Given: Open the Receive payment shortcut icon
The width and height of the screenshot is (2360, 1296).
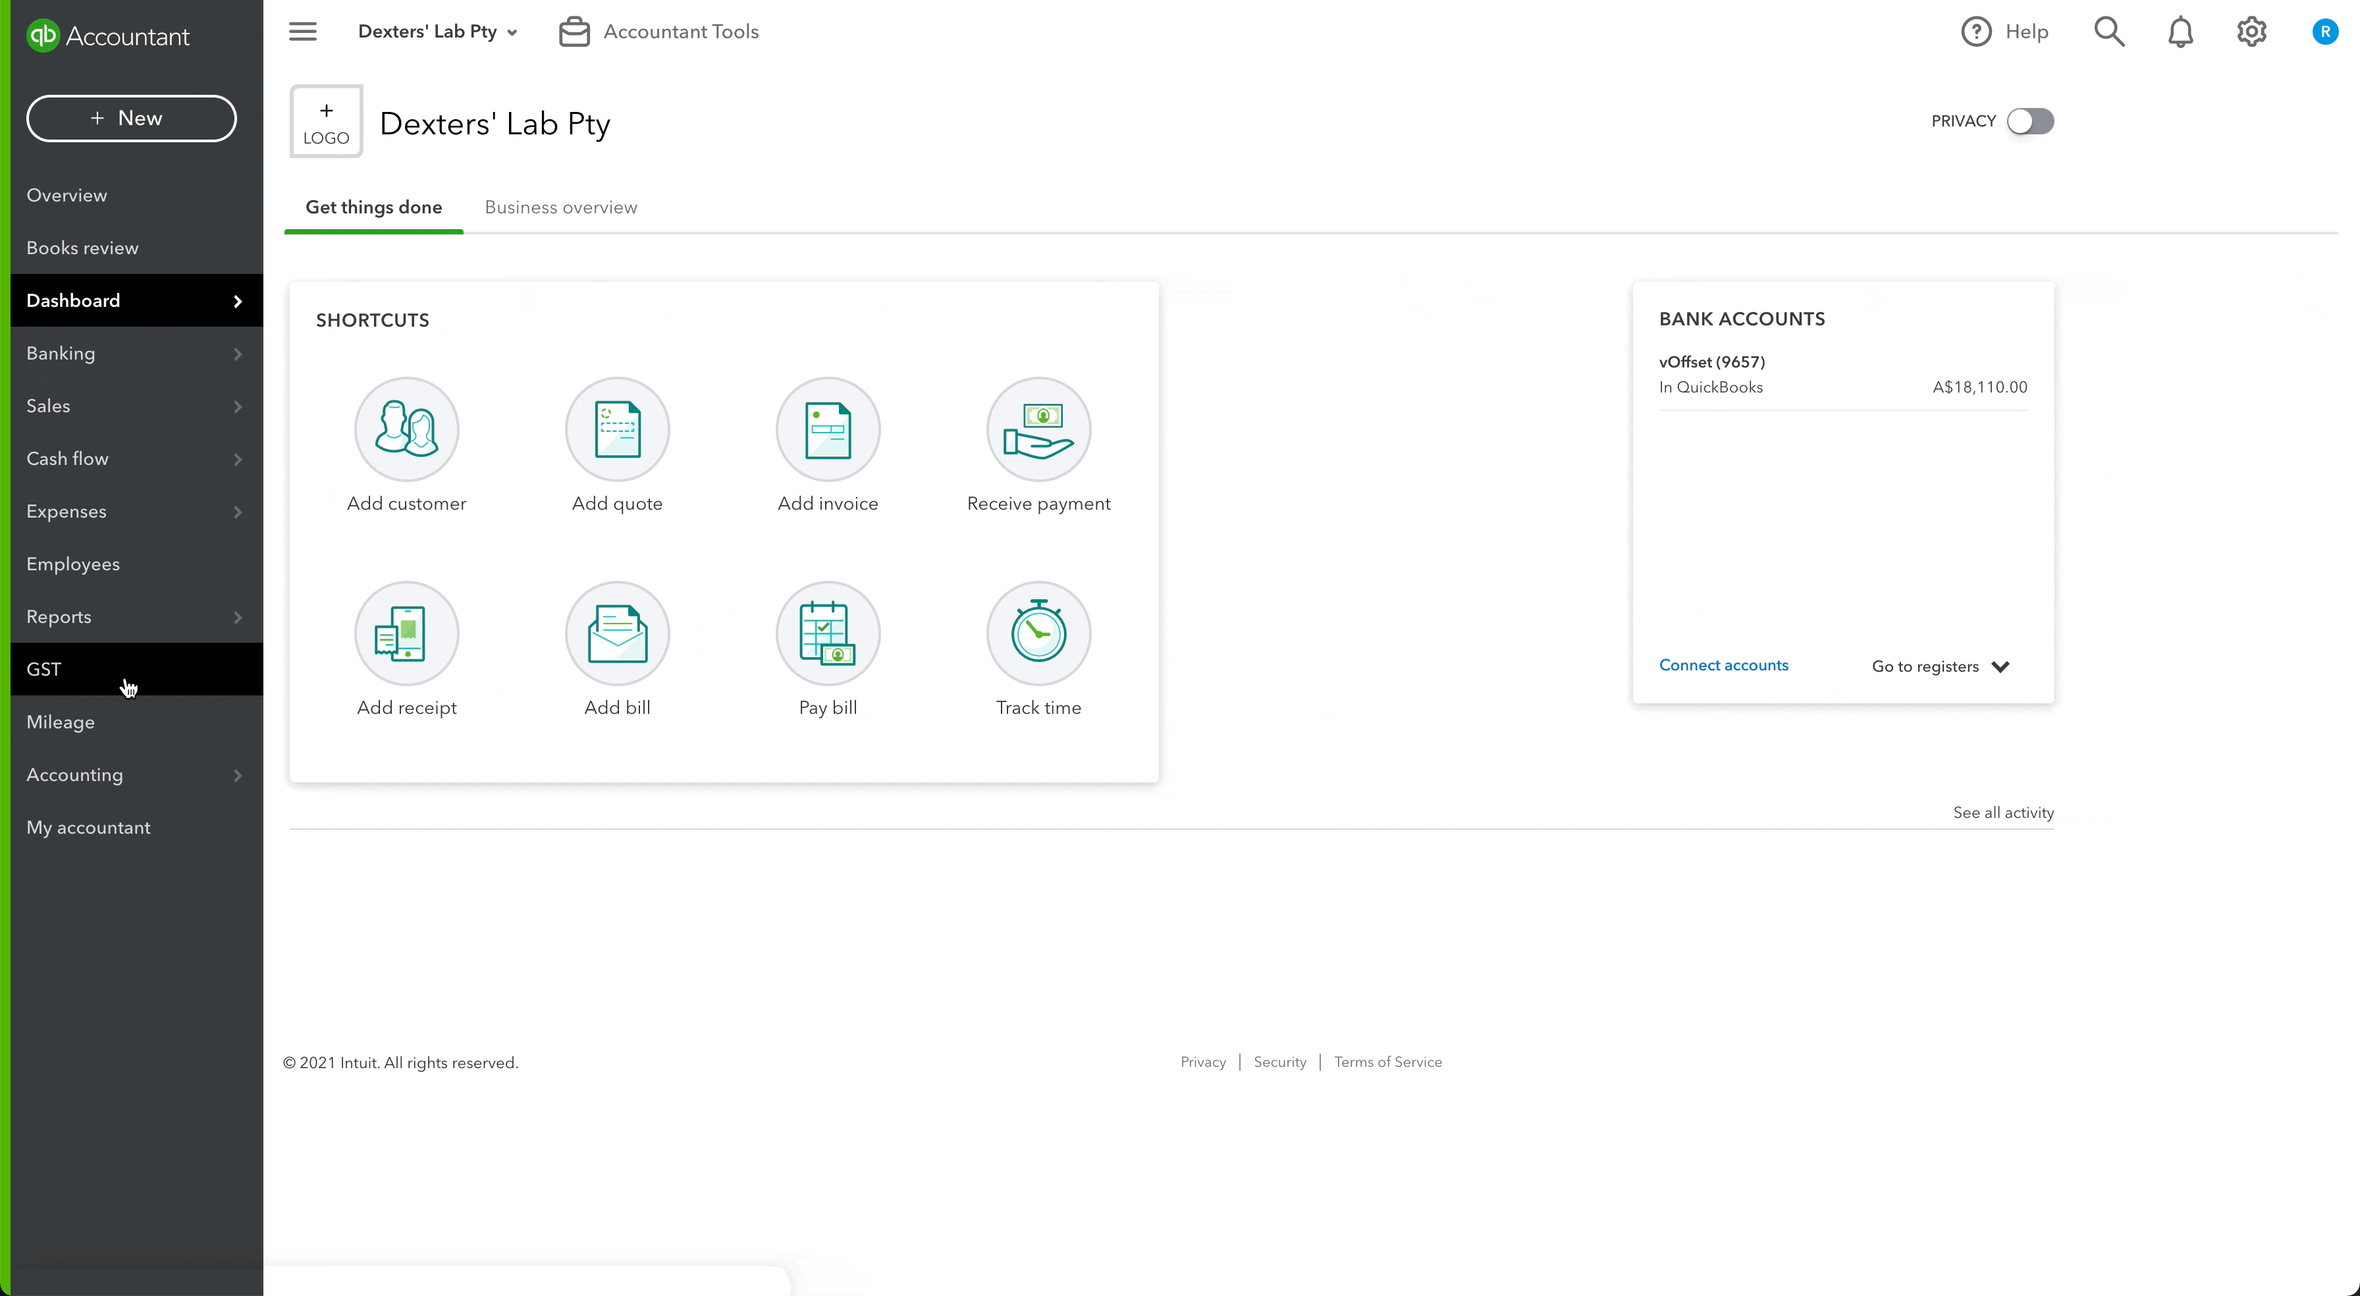Looking at the screenshot, I should (1038, 429).
